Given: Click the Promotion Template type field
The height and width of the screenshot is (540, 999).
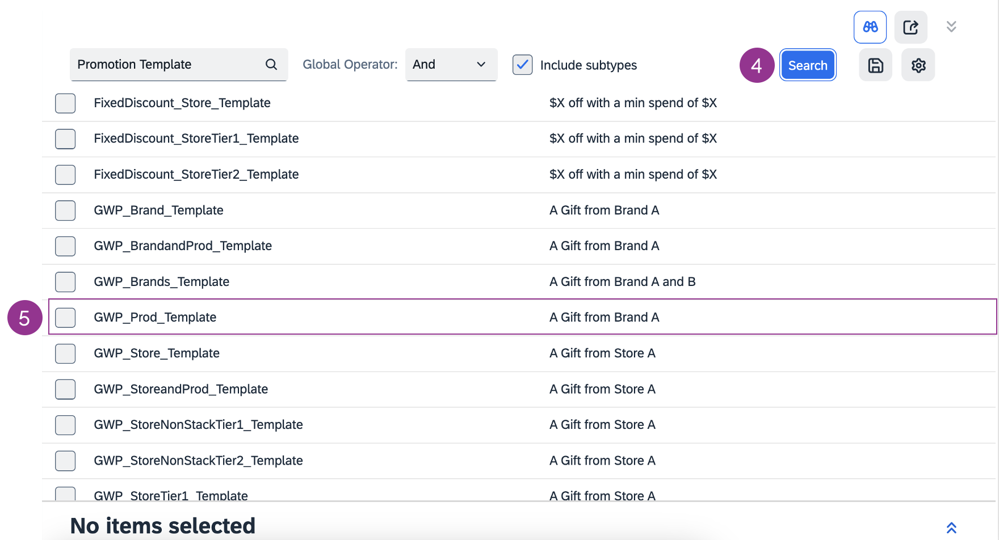Looking at the screenshot, I should pyautogui.click(x=167, y=65).
